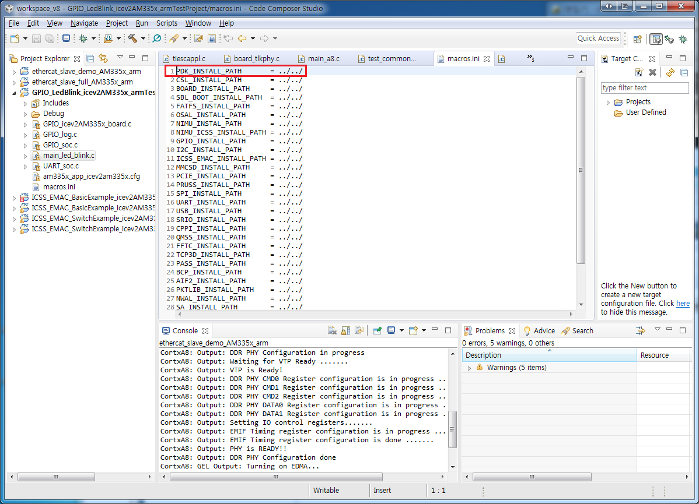
Task: Open the terminal monitor toolbar icon
Action: tap(66, 38)
